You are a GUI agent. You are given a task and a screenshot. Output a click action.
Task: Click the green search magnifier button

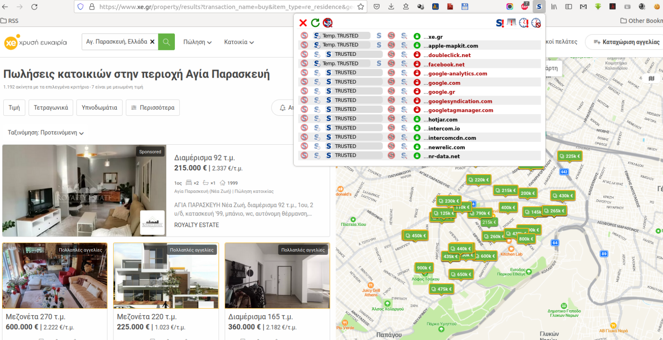(x=167, y=42)
